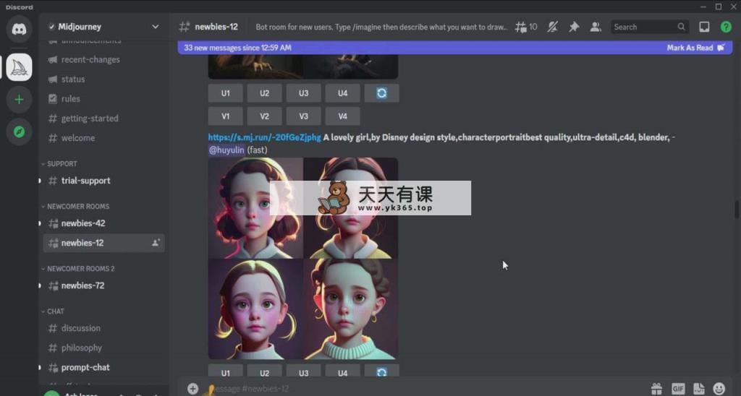Screen dimensions: 741x396
Task: Open the Threads icon showing 10
Action: tap(525, 27)
